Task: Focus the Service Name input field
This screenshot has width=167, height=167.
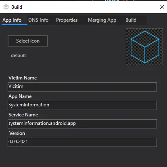Action: pyautogui.click(x=82, y=124)
